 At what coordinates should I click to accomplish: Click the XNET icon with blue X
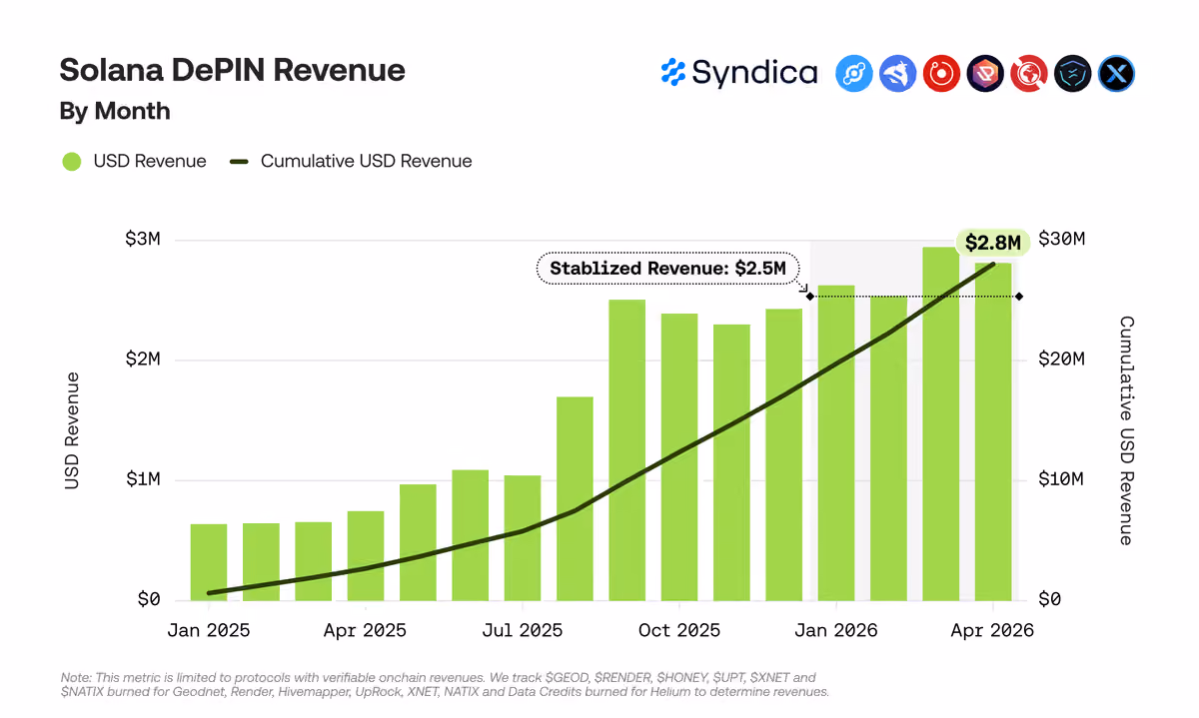coord(1117,74)
